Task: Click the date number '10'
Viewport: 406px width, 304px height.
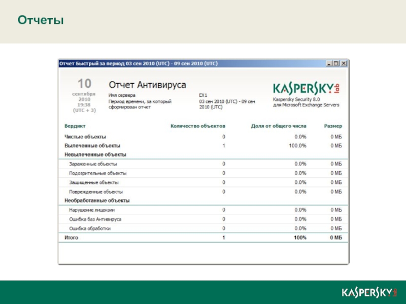Action: [84, 84]
